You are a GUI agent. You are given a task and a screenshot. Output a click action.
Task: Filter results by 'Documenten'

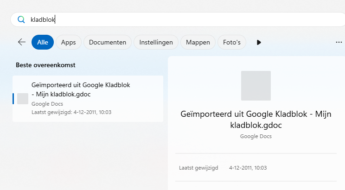coord(108,42)
